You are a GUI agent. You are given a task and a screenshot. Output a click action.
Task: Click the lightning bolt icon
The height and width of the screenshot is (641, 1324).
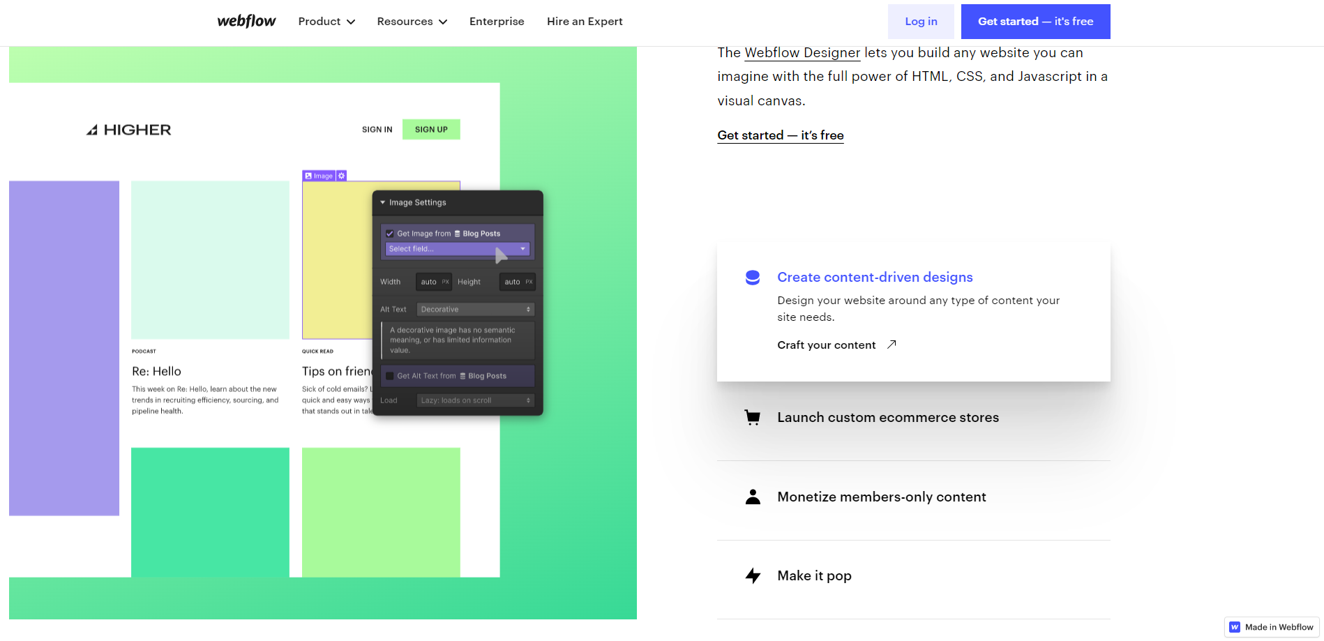753,576
